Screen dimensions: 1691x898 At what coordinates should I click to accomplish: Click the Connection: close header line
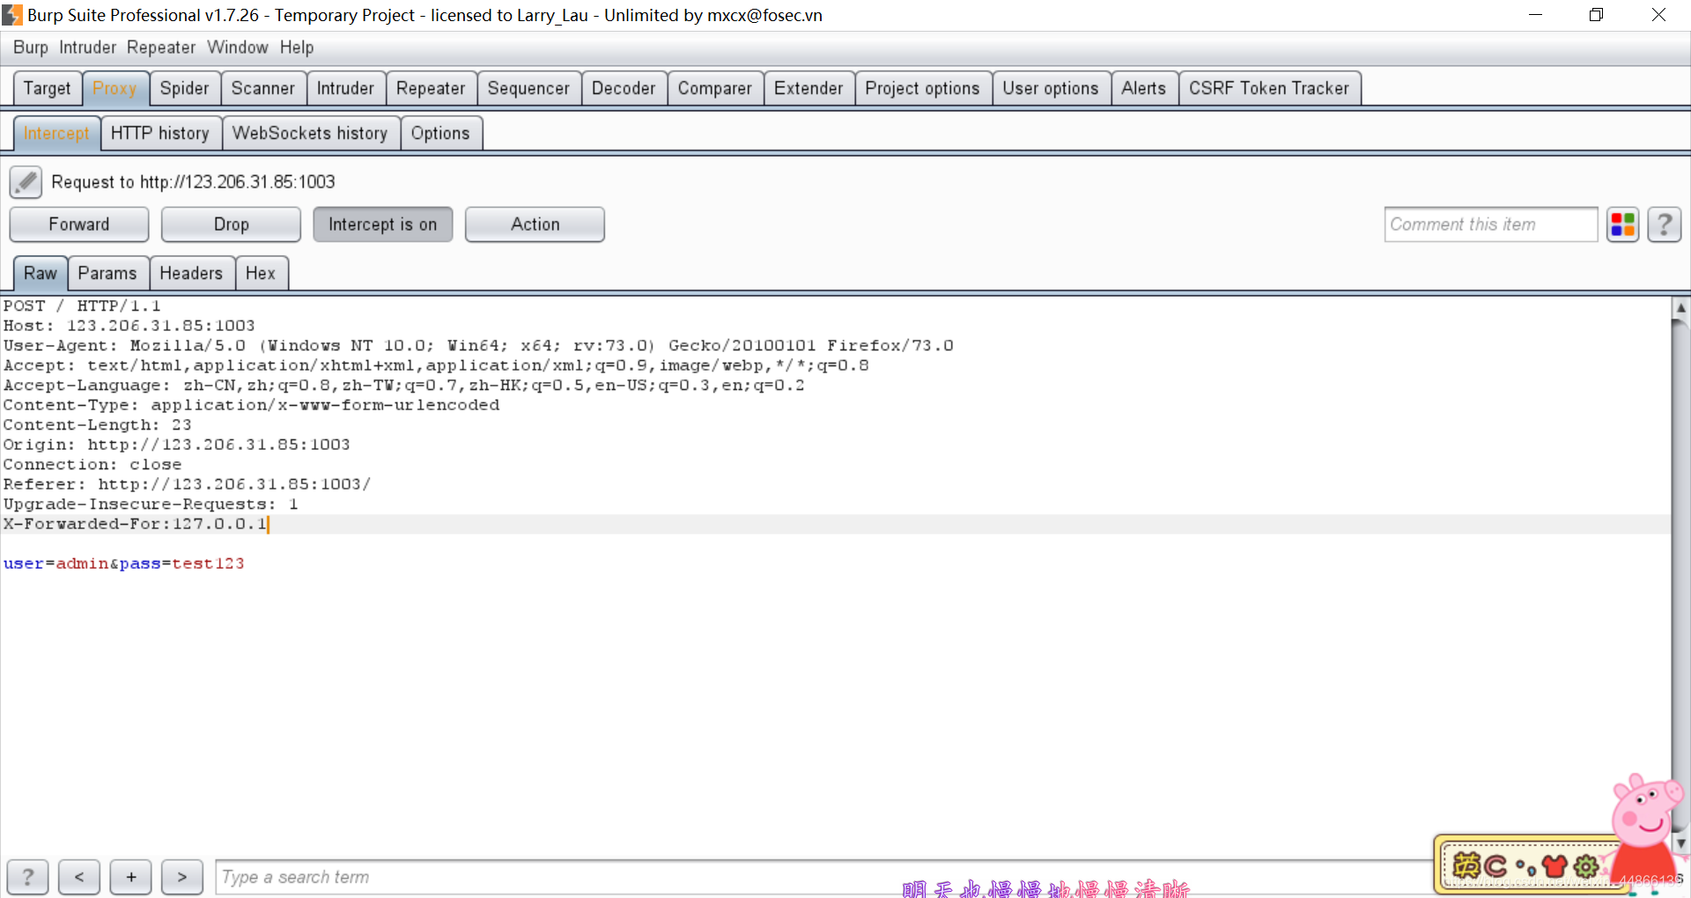click(x=92, y=464)
